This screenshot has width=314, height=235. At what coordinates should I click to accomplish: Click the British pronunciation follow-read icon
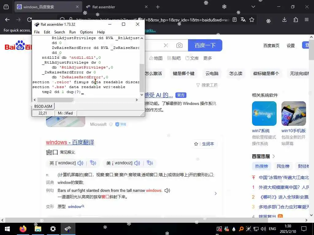93,163
